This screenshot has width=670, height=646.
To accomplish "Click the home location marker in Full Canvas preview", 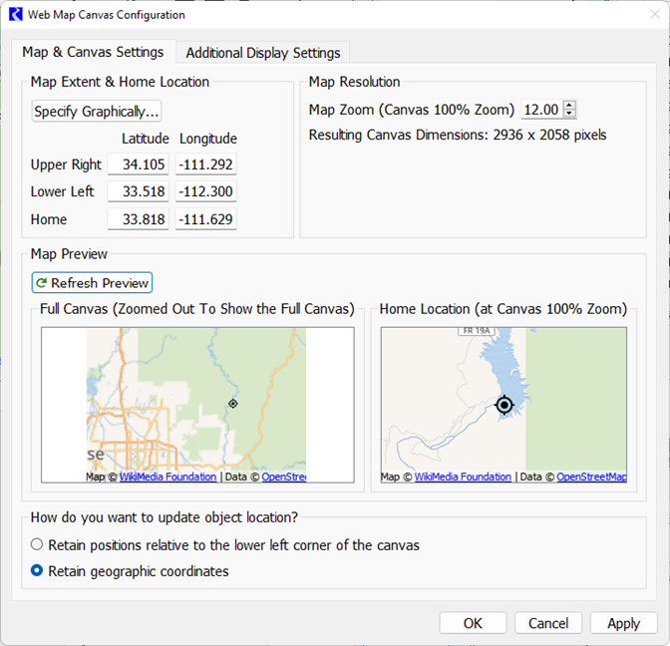I will [232, 403].
